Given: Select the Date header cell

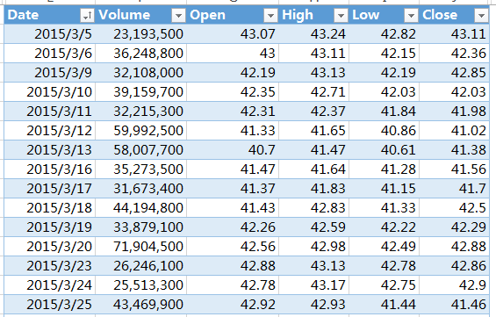Looking at the screenshot, I should click(50, 15).
